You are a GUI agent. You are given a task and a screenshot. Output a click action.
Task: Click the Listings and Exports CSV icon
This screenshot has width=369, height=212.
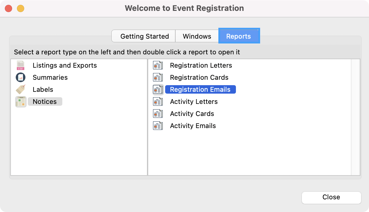tap(21, 66)
